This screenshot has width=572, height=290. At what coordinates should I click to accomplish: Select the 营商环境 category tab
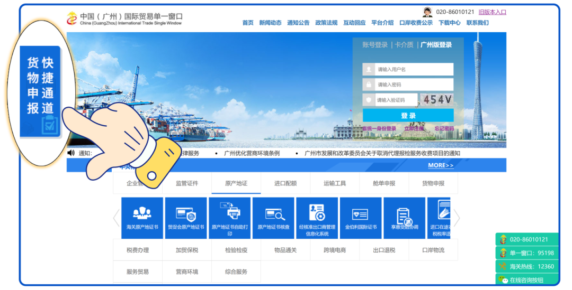(x=187, y=272)
